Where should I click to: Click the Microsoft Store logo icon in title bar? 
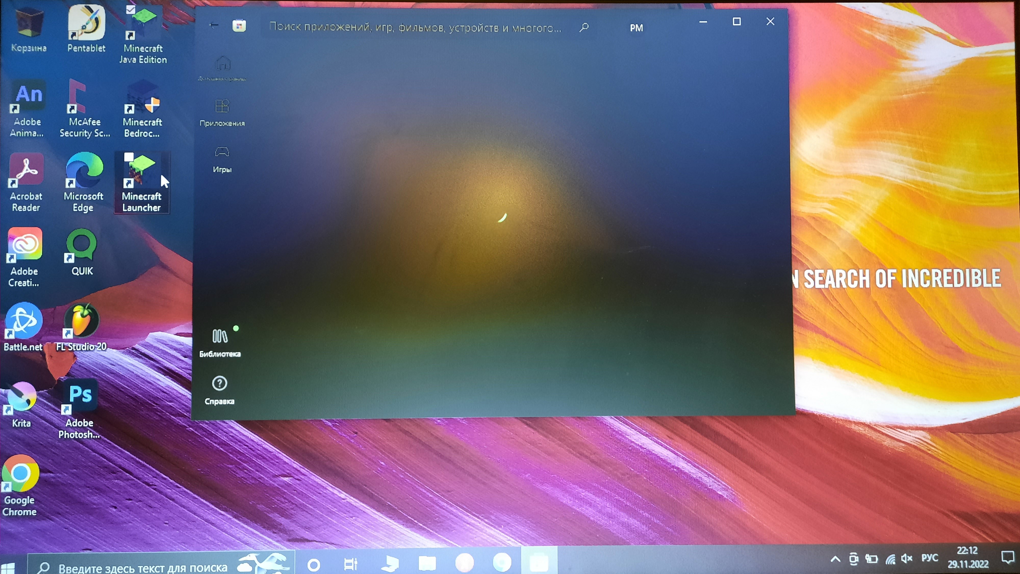pos(239,26)
